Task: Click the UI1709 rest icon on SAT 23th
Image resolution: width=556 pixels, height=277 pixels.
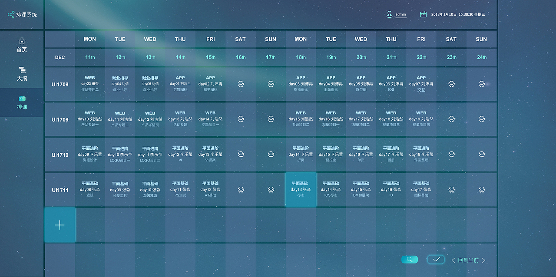Action: pyautogui.click(x=451, y=119)
